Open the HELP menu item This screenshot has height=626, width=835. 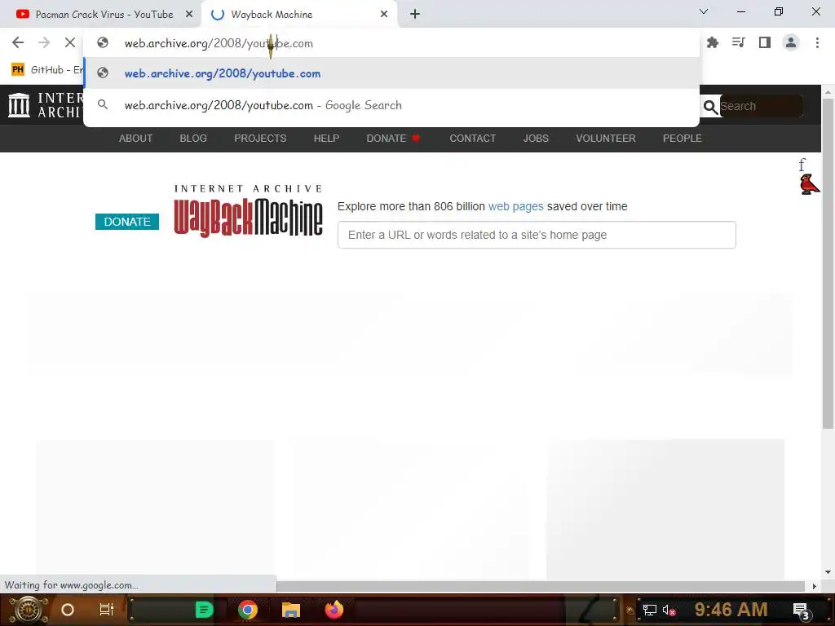point(326,139)
